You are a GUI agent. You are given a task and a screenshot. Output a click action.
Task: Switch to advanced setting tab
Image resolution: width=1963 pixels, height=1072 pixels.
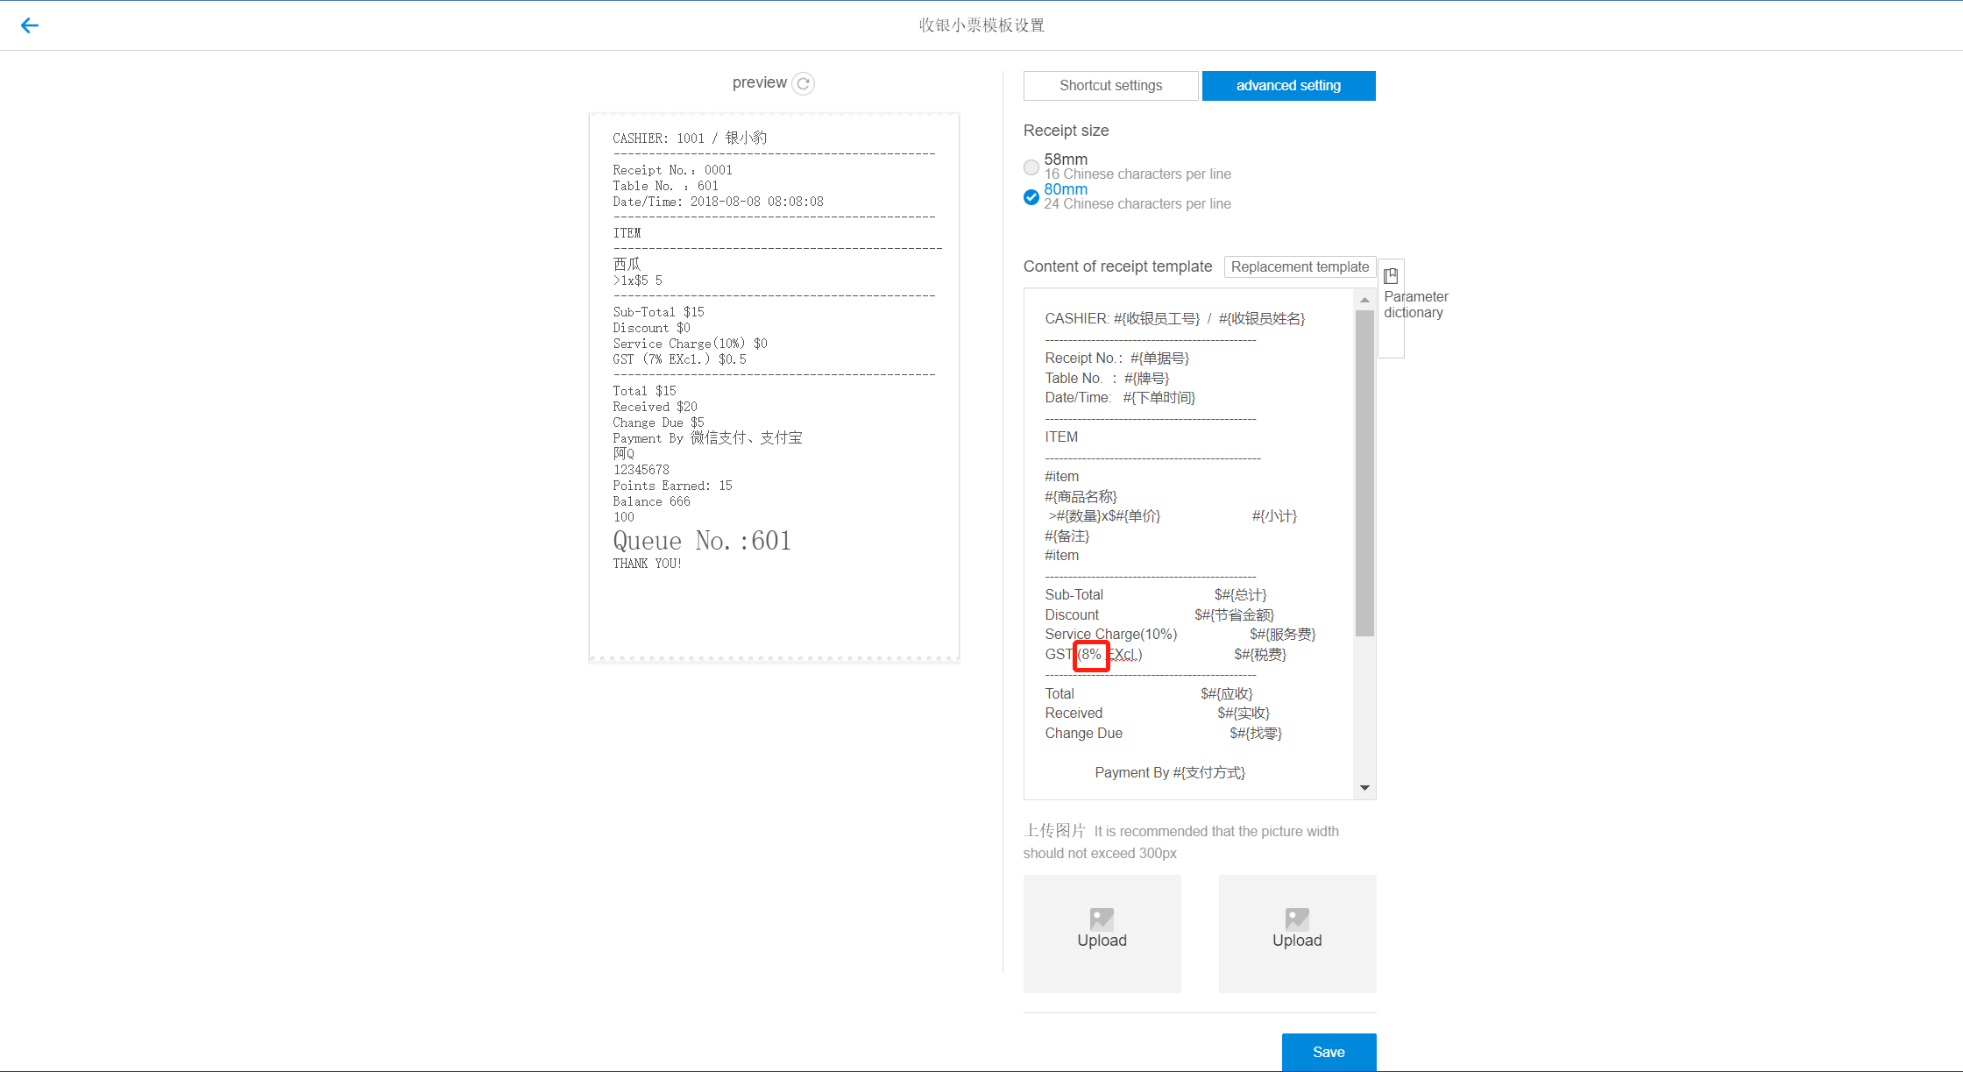[x=1288, y=86]
